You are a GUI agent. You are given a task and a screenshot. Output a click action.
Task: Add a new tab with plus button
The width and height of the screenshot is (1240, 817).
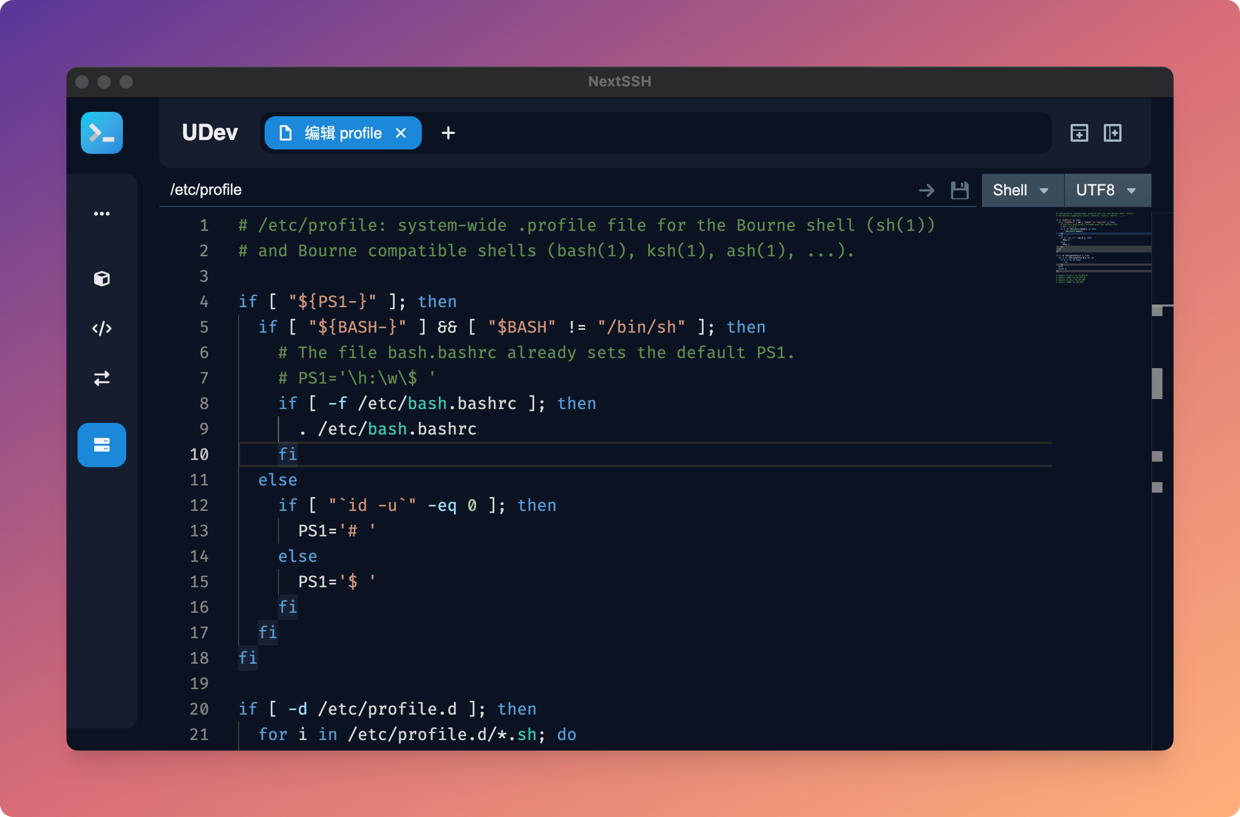(448, 133)
